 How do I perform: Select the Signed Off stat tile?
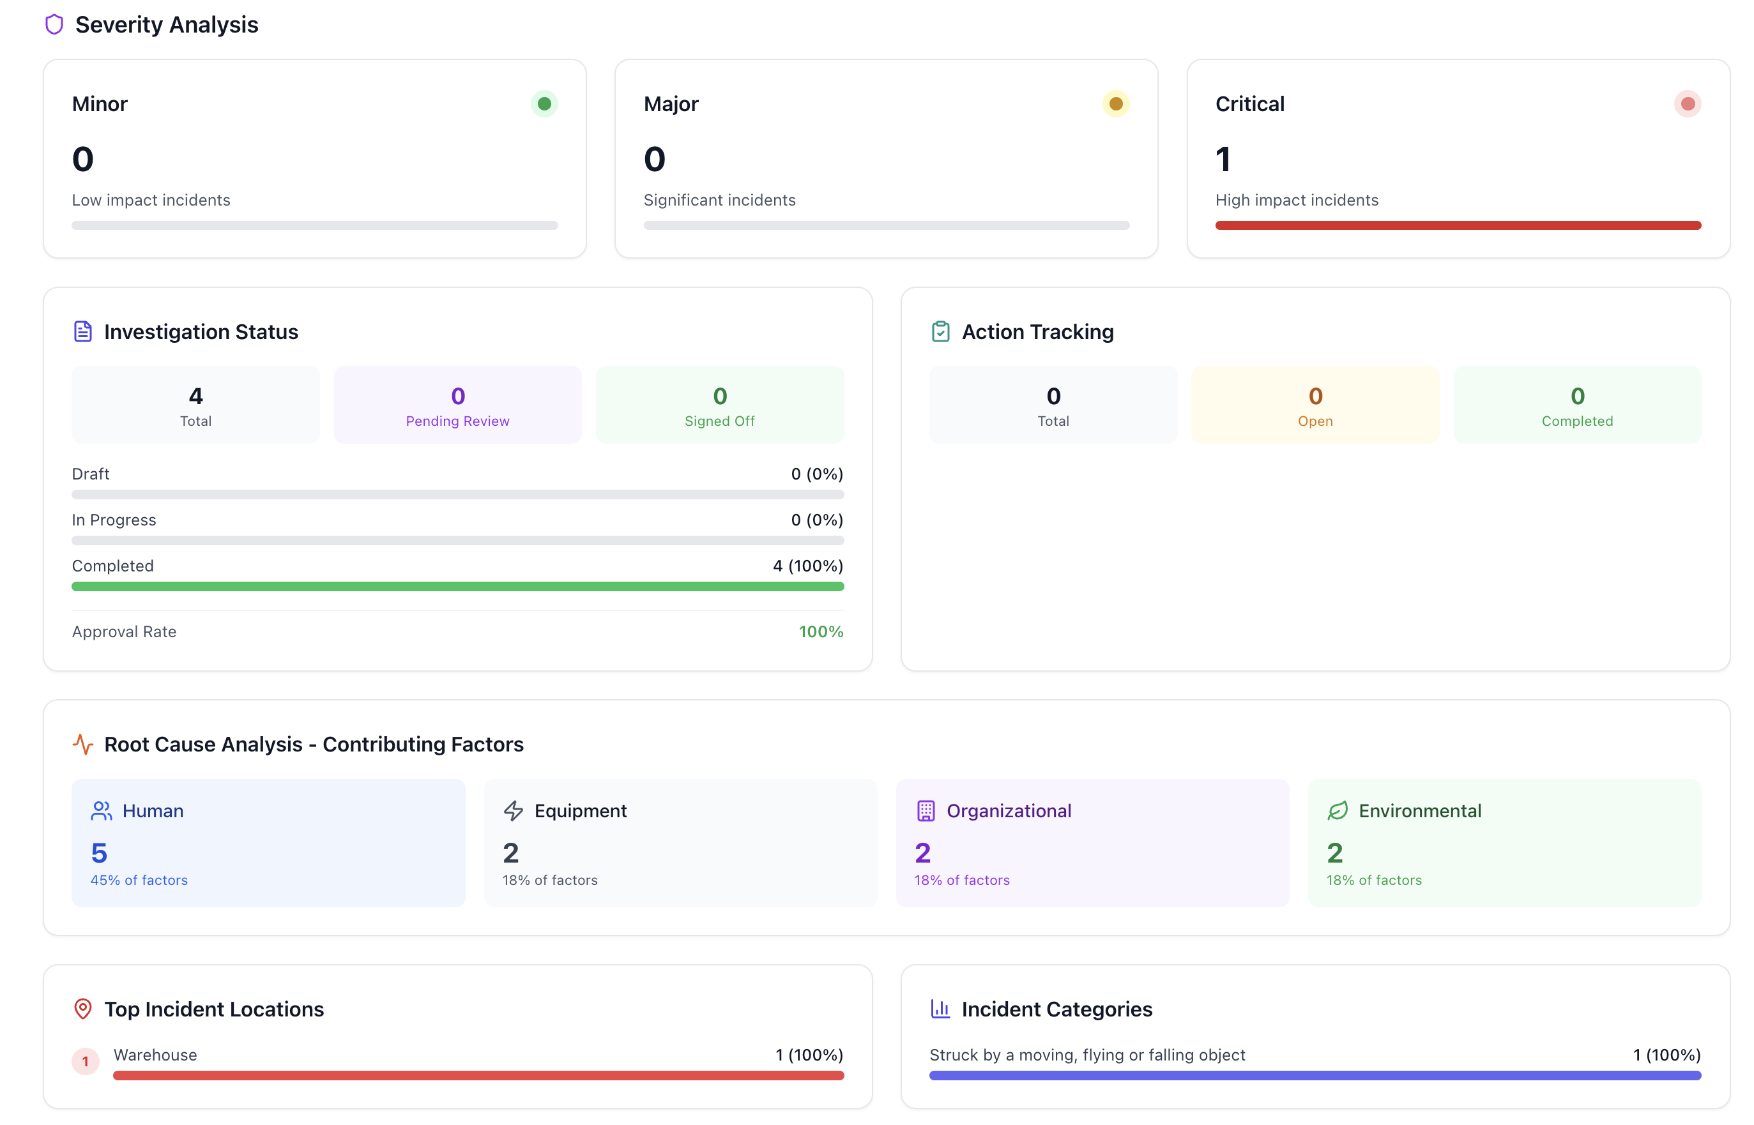pyautogui.click(x=720, y=405)
